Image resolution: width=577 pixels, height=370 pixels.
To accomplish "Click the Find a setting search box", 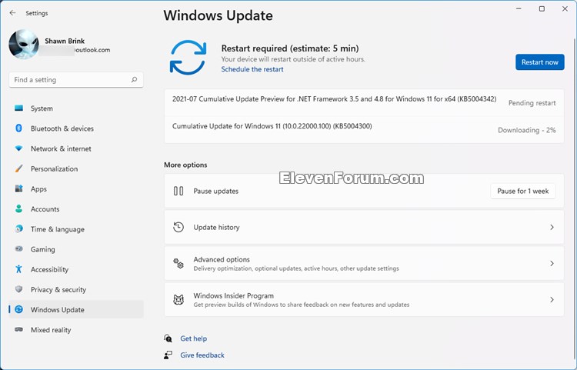I will click(x=76, y=80).
